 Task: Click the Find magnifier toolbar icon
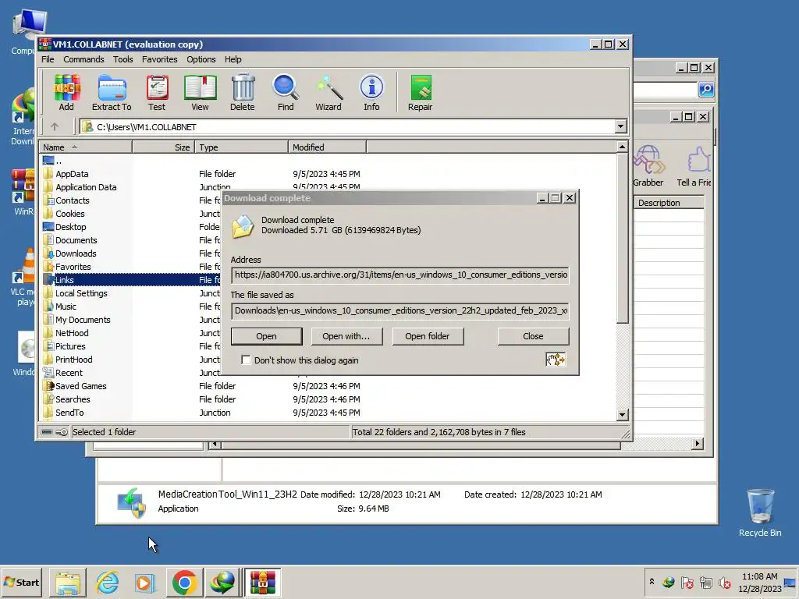(286, 93)
